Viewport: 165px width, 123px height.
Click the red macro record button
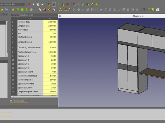click(29, 4)
